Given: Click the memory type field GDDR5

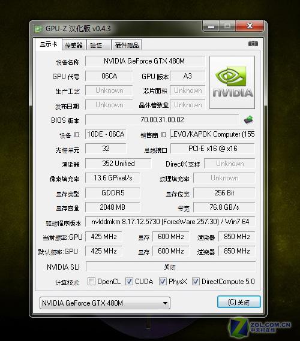Looking at the screenshot, I should click(x=113, y=193).
